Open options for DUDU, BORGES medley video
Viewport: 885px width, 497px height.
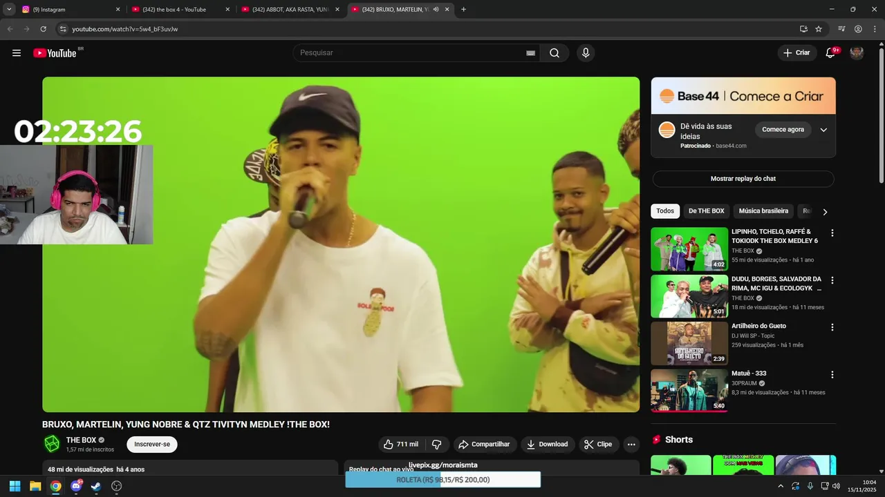click(x=832, y=280)
